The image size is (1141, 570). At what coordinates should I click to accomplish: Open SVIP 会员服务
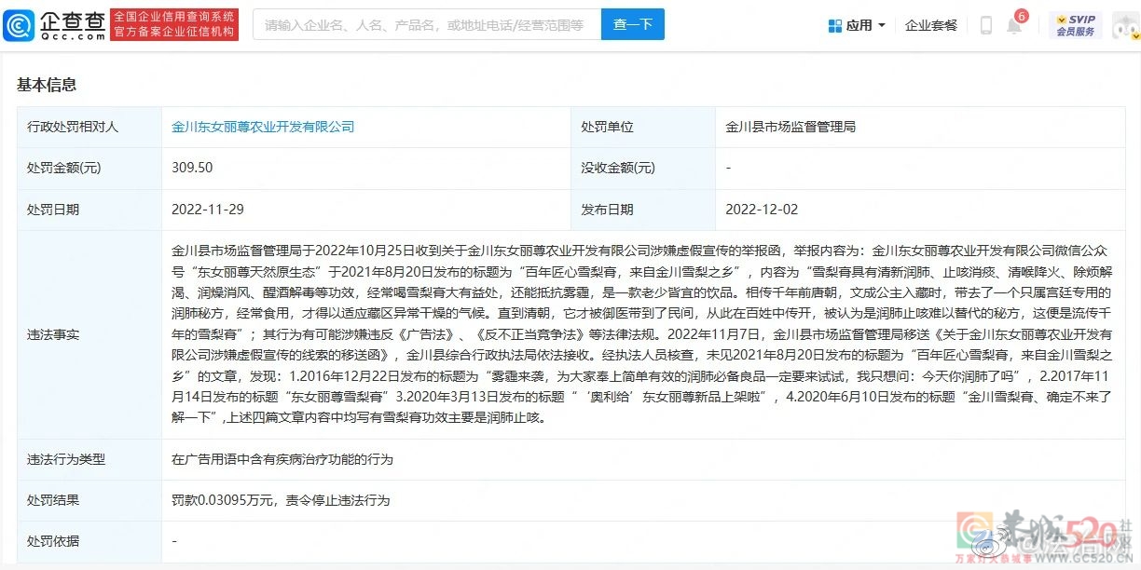1075,25
